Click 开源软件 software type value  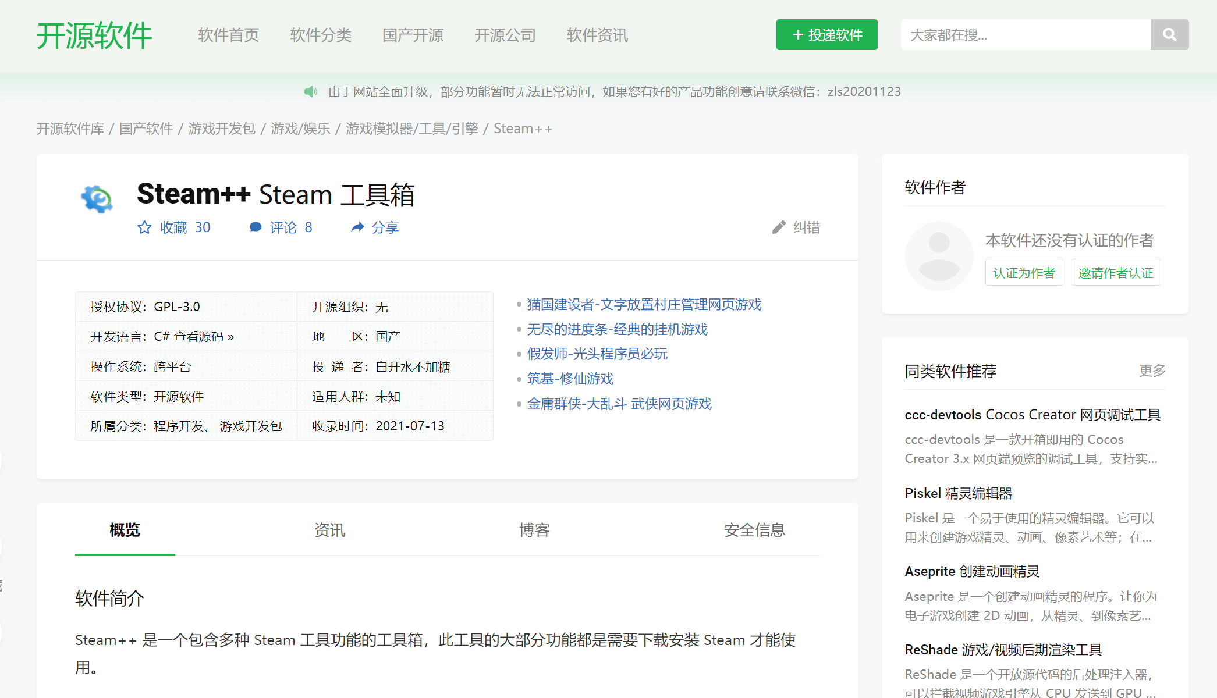point(179,397)
